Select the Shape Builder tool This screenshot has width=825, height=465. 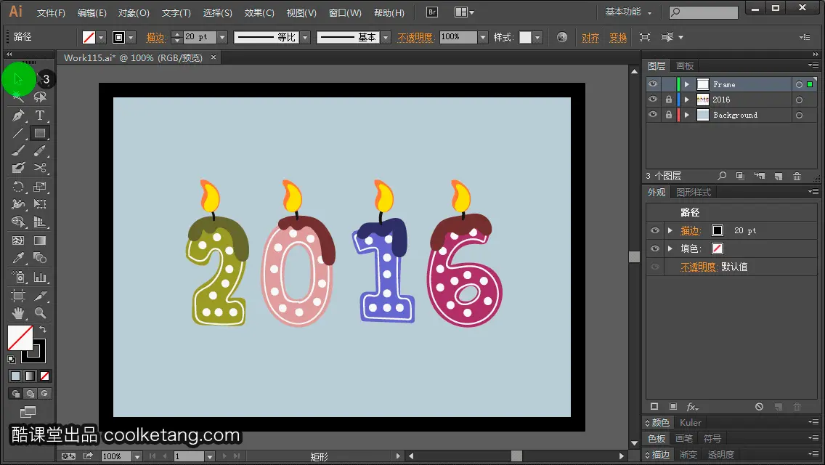(18, 222)
